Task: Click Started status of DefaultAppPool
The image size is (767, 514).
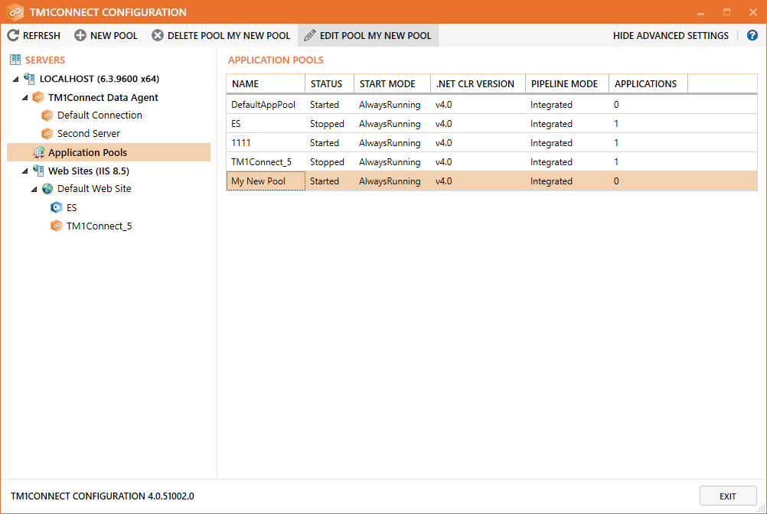Action: 325,105
